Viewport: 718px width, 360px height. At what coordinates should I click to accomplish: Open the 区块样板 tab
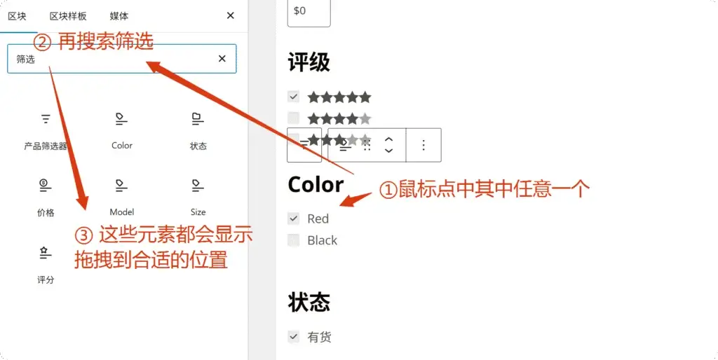point(68,16)
